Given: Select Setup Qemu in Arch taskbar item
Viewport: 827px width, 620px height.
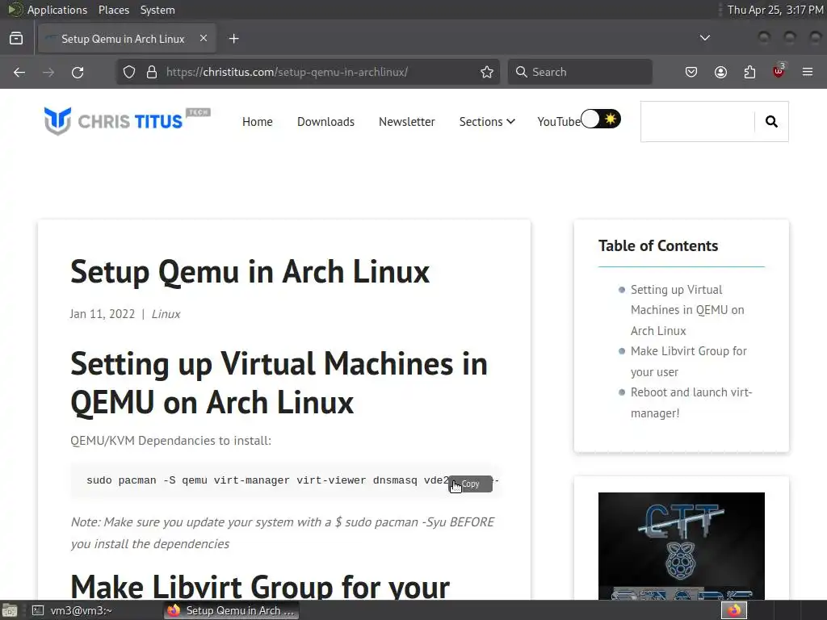Looking at the screenshot, I should (x=231, y=610).
